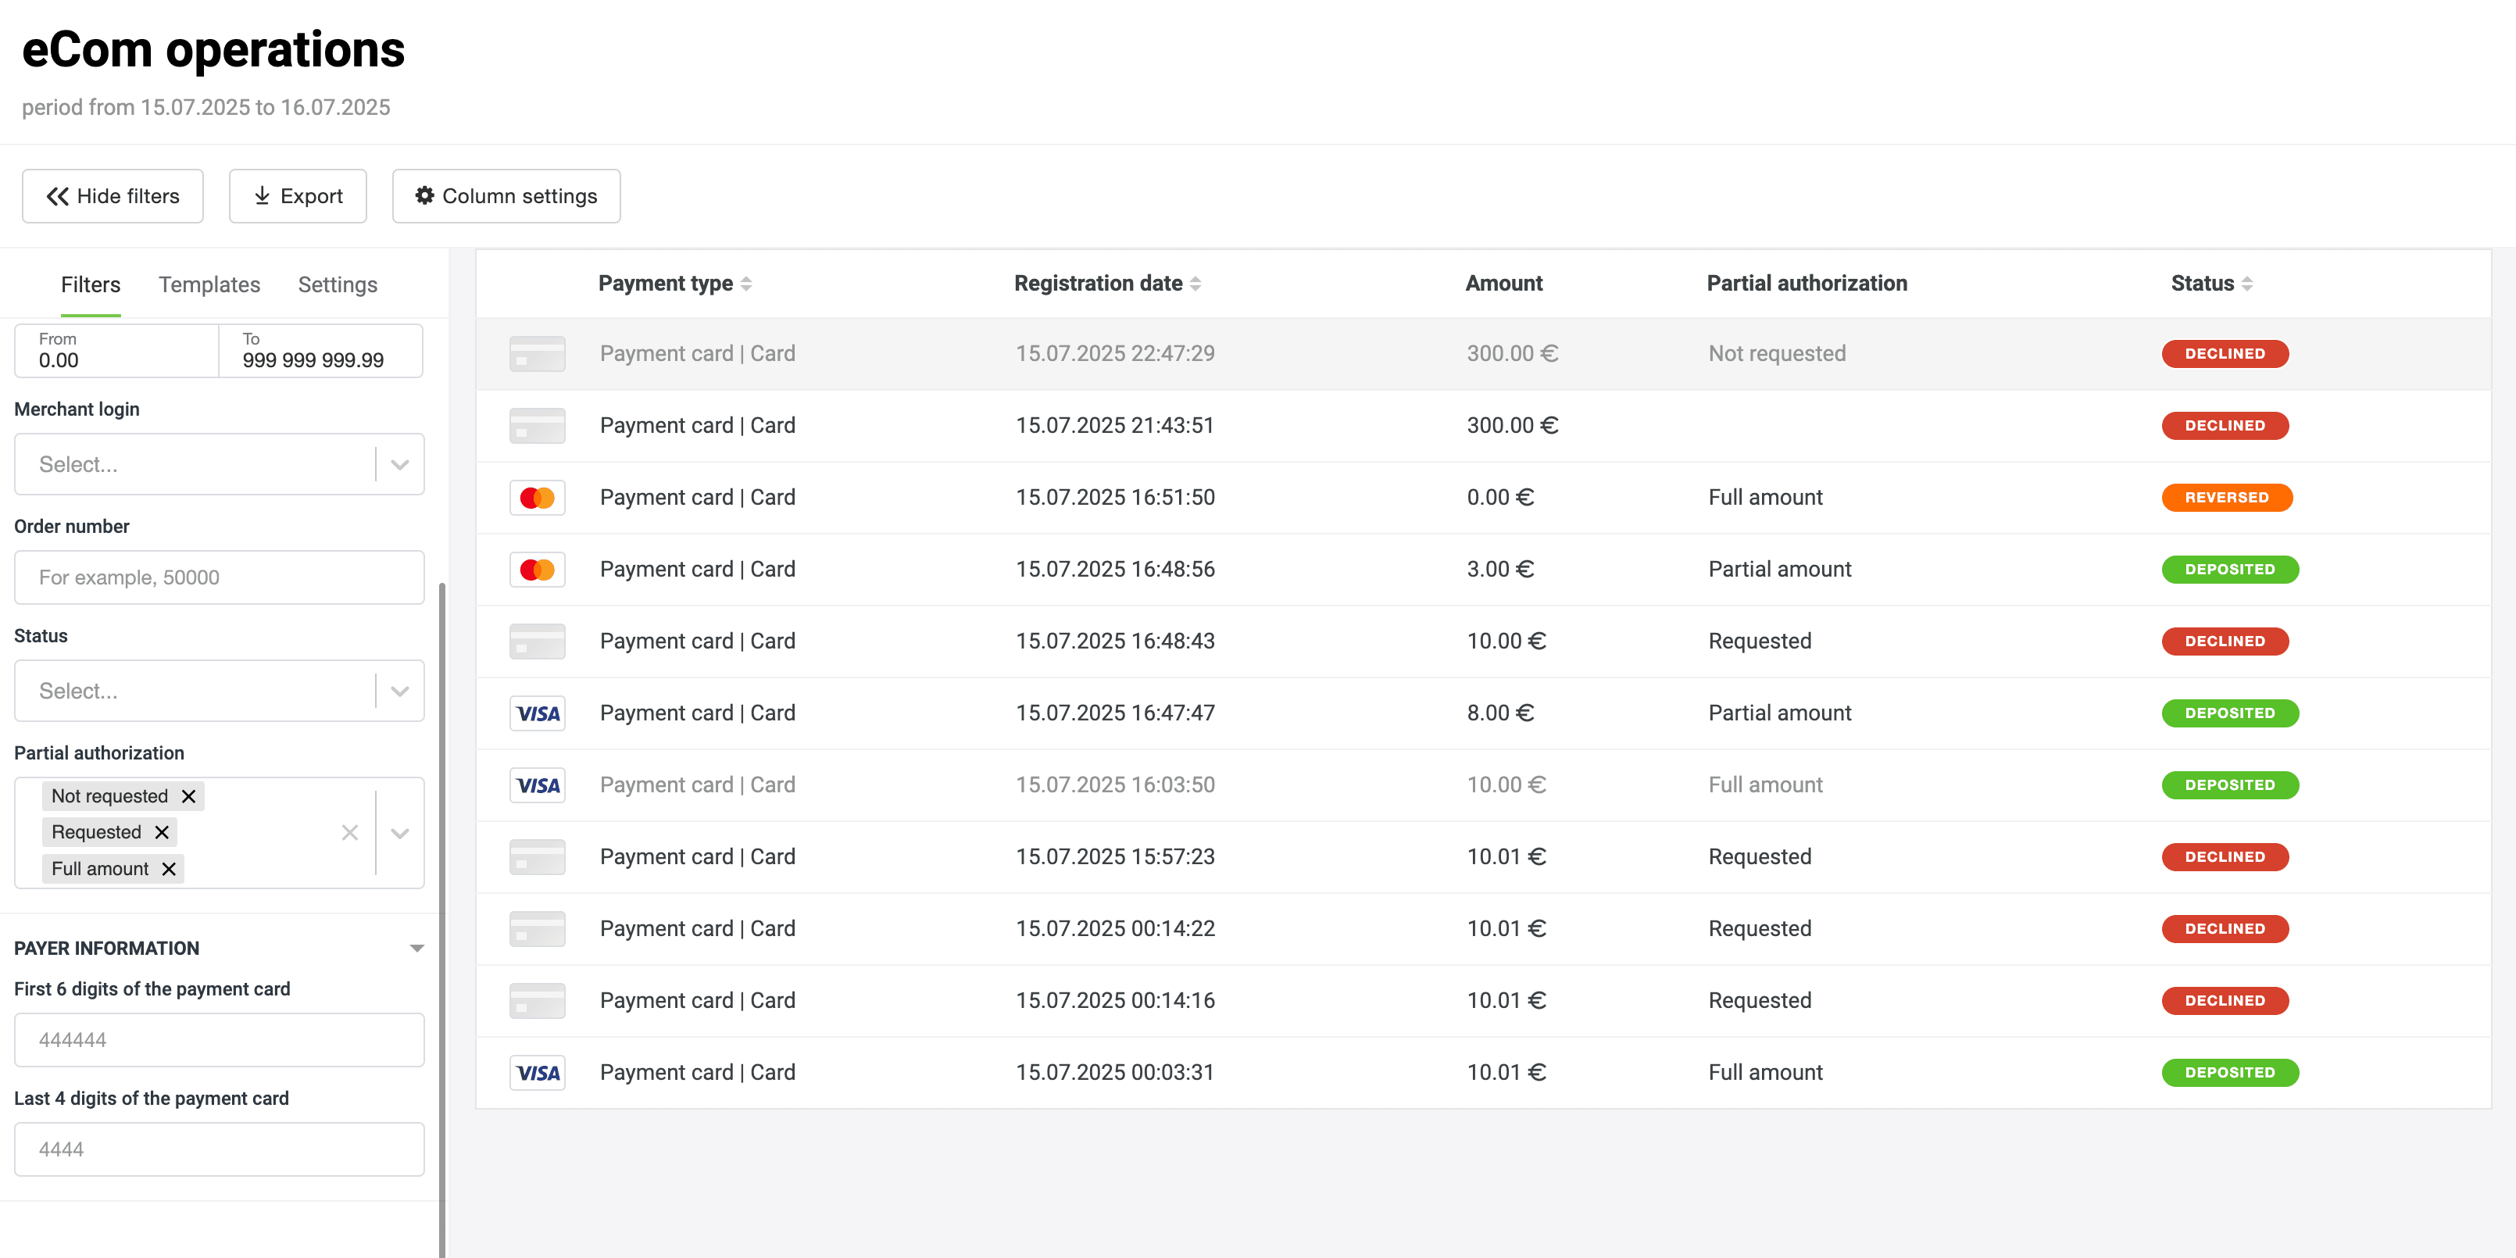Click the Visa icon on 8.00 € row
Screen dimensions: 2516x1258
pos(538,713)
